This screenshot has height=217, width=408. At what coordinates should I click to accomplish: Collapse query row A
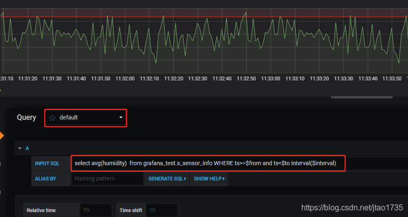coord(20,148)
